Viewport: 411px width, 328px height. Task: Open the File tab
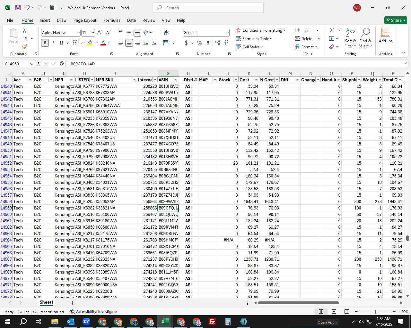pos(10,20)
